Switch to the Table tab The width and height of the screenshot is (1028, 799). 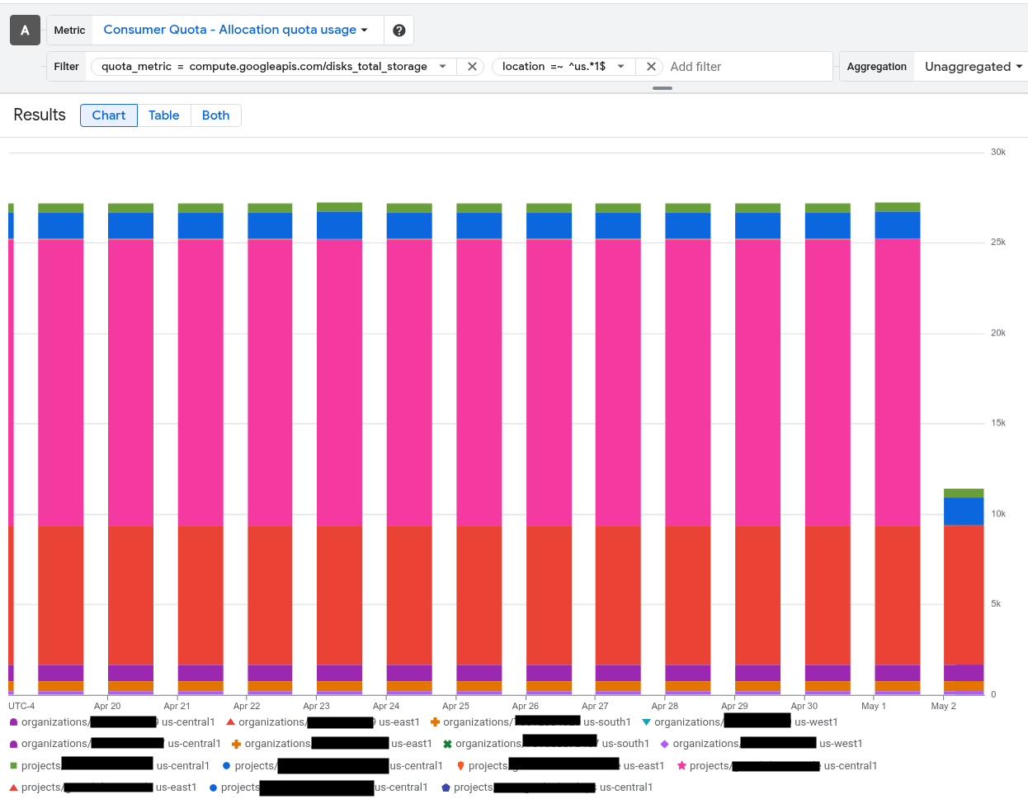163,115
